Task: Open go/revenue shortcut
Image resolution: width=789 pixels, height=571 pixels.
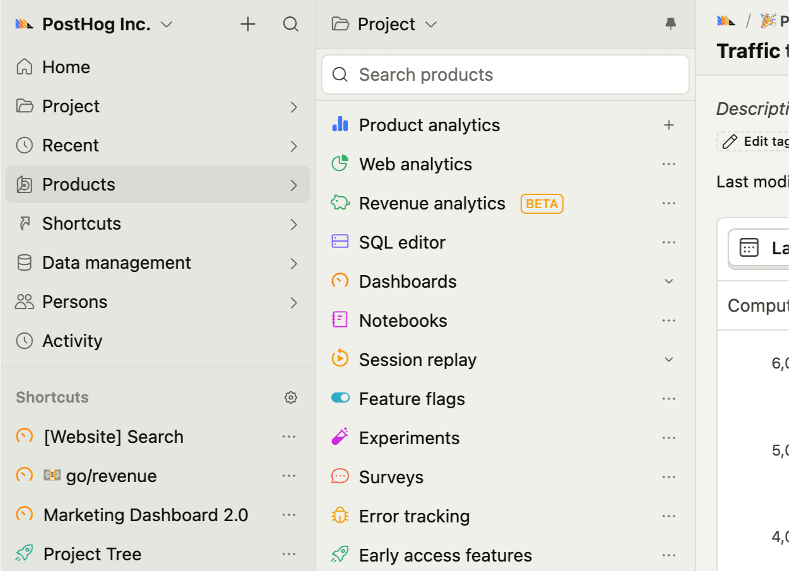Action: [x=100, y=476]
